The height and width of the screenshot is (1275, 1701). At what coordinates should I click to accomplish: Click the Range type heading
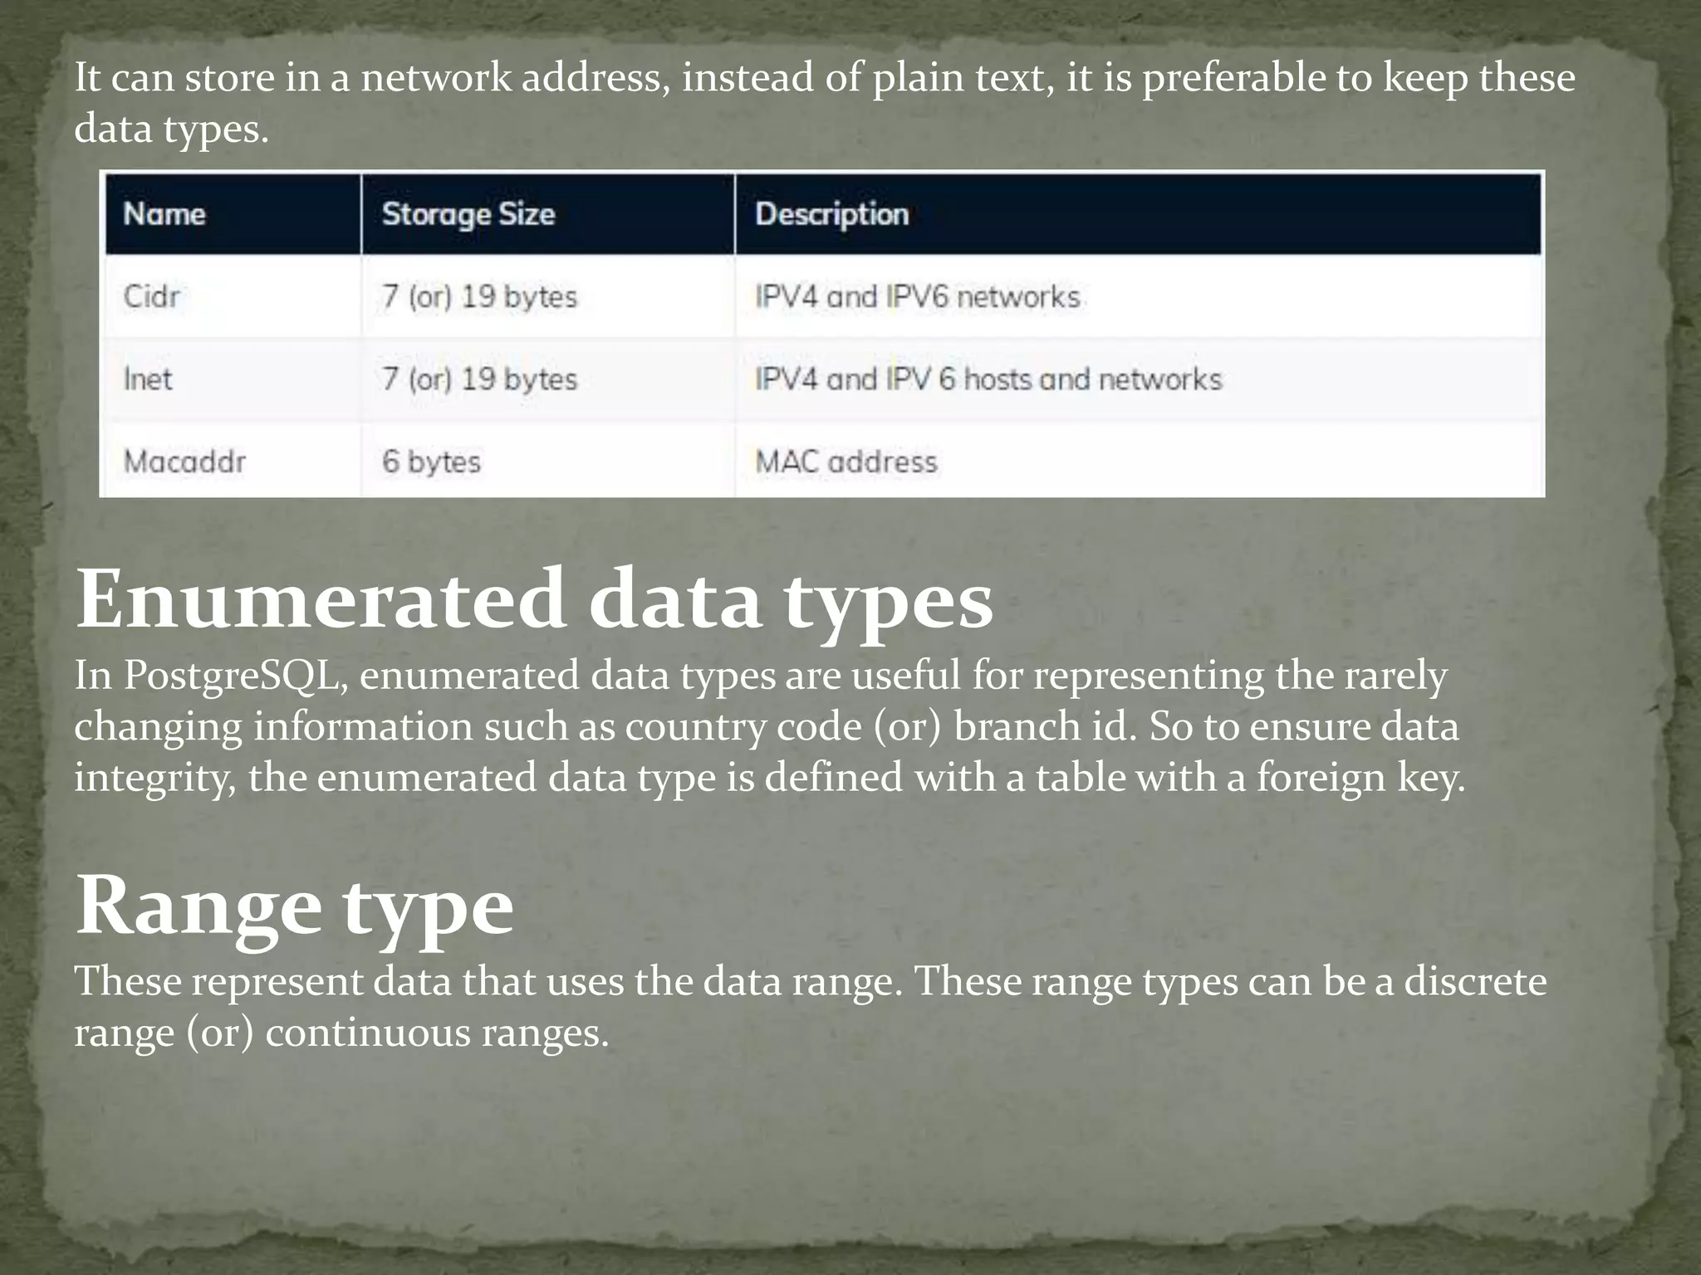click(295, 906)
